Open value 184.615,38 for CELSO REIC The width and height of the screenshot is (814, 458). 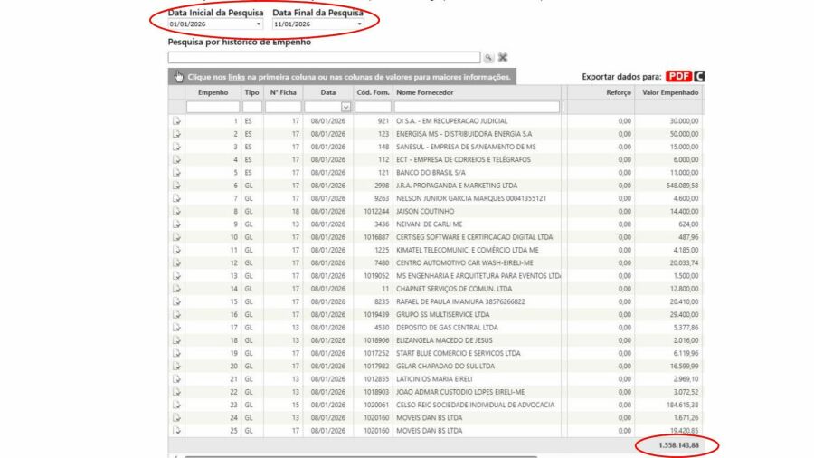[x=682, y=405]
